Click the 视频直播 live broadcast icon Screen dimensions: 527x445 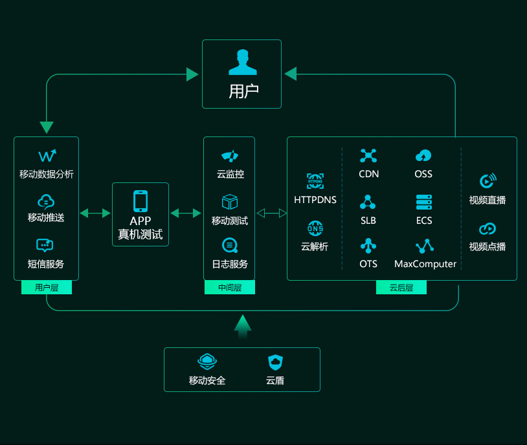[x=488, y=180]
